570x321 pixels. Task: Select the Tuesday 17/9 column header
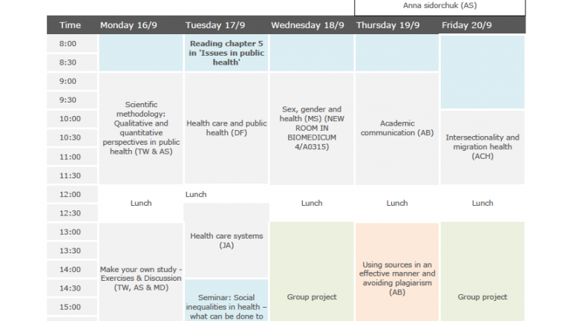pyautogui.click(x=215, y=25)
